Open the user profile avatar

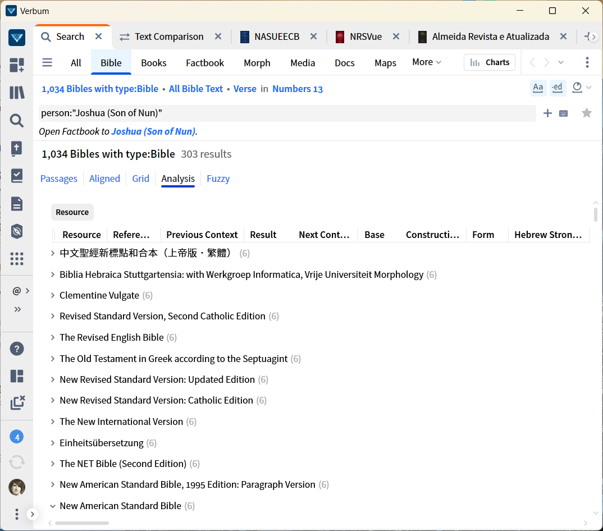click(16, 487)
